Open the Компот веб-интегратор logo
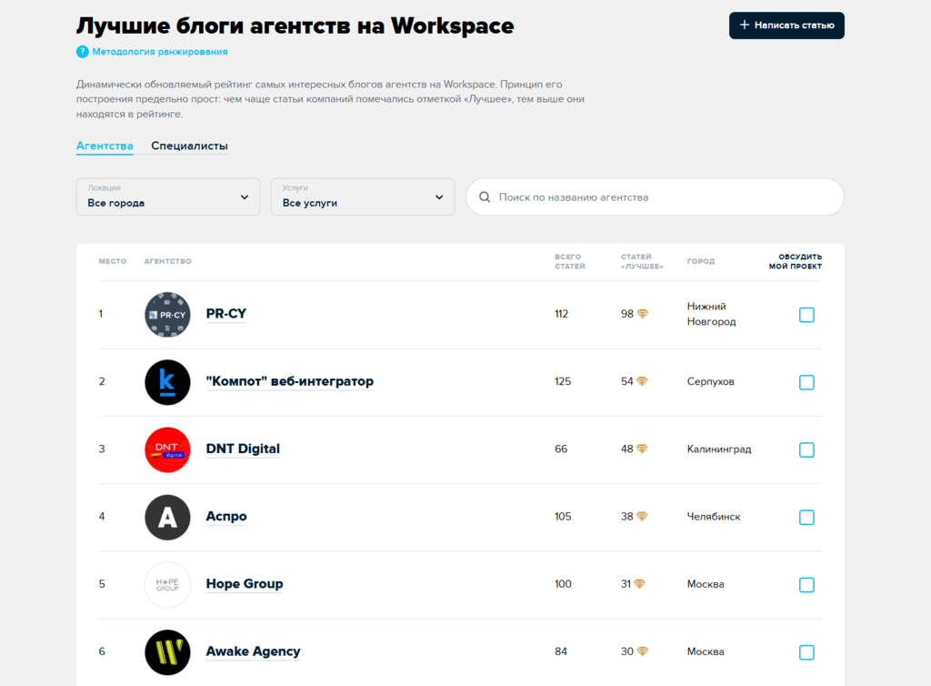The height and width of the screenshot is (686, 931). coord(167,382)
